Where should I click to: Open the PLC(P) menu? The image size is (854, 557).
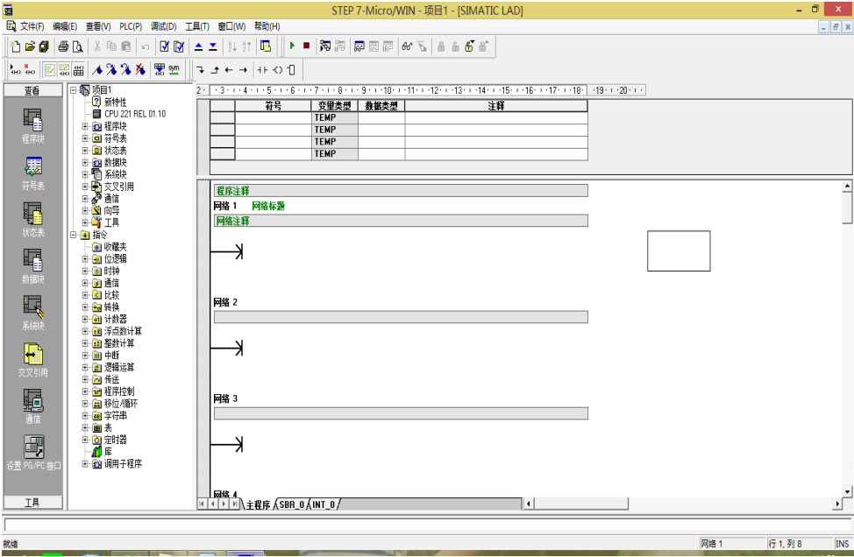click(x=131, y=26)
